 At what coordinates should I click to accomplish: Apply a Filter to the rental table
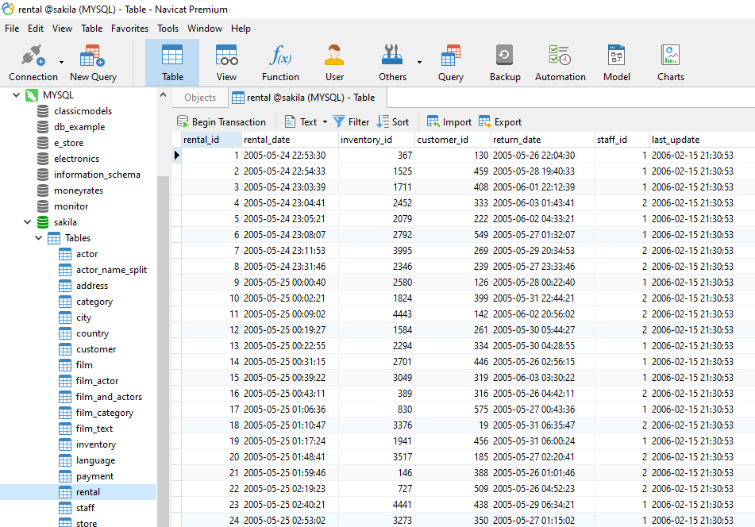click(351, 121)
